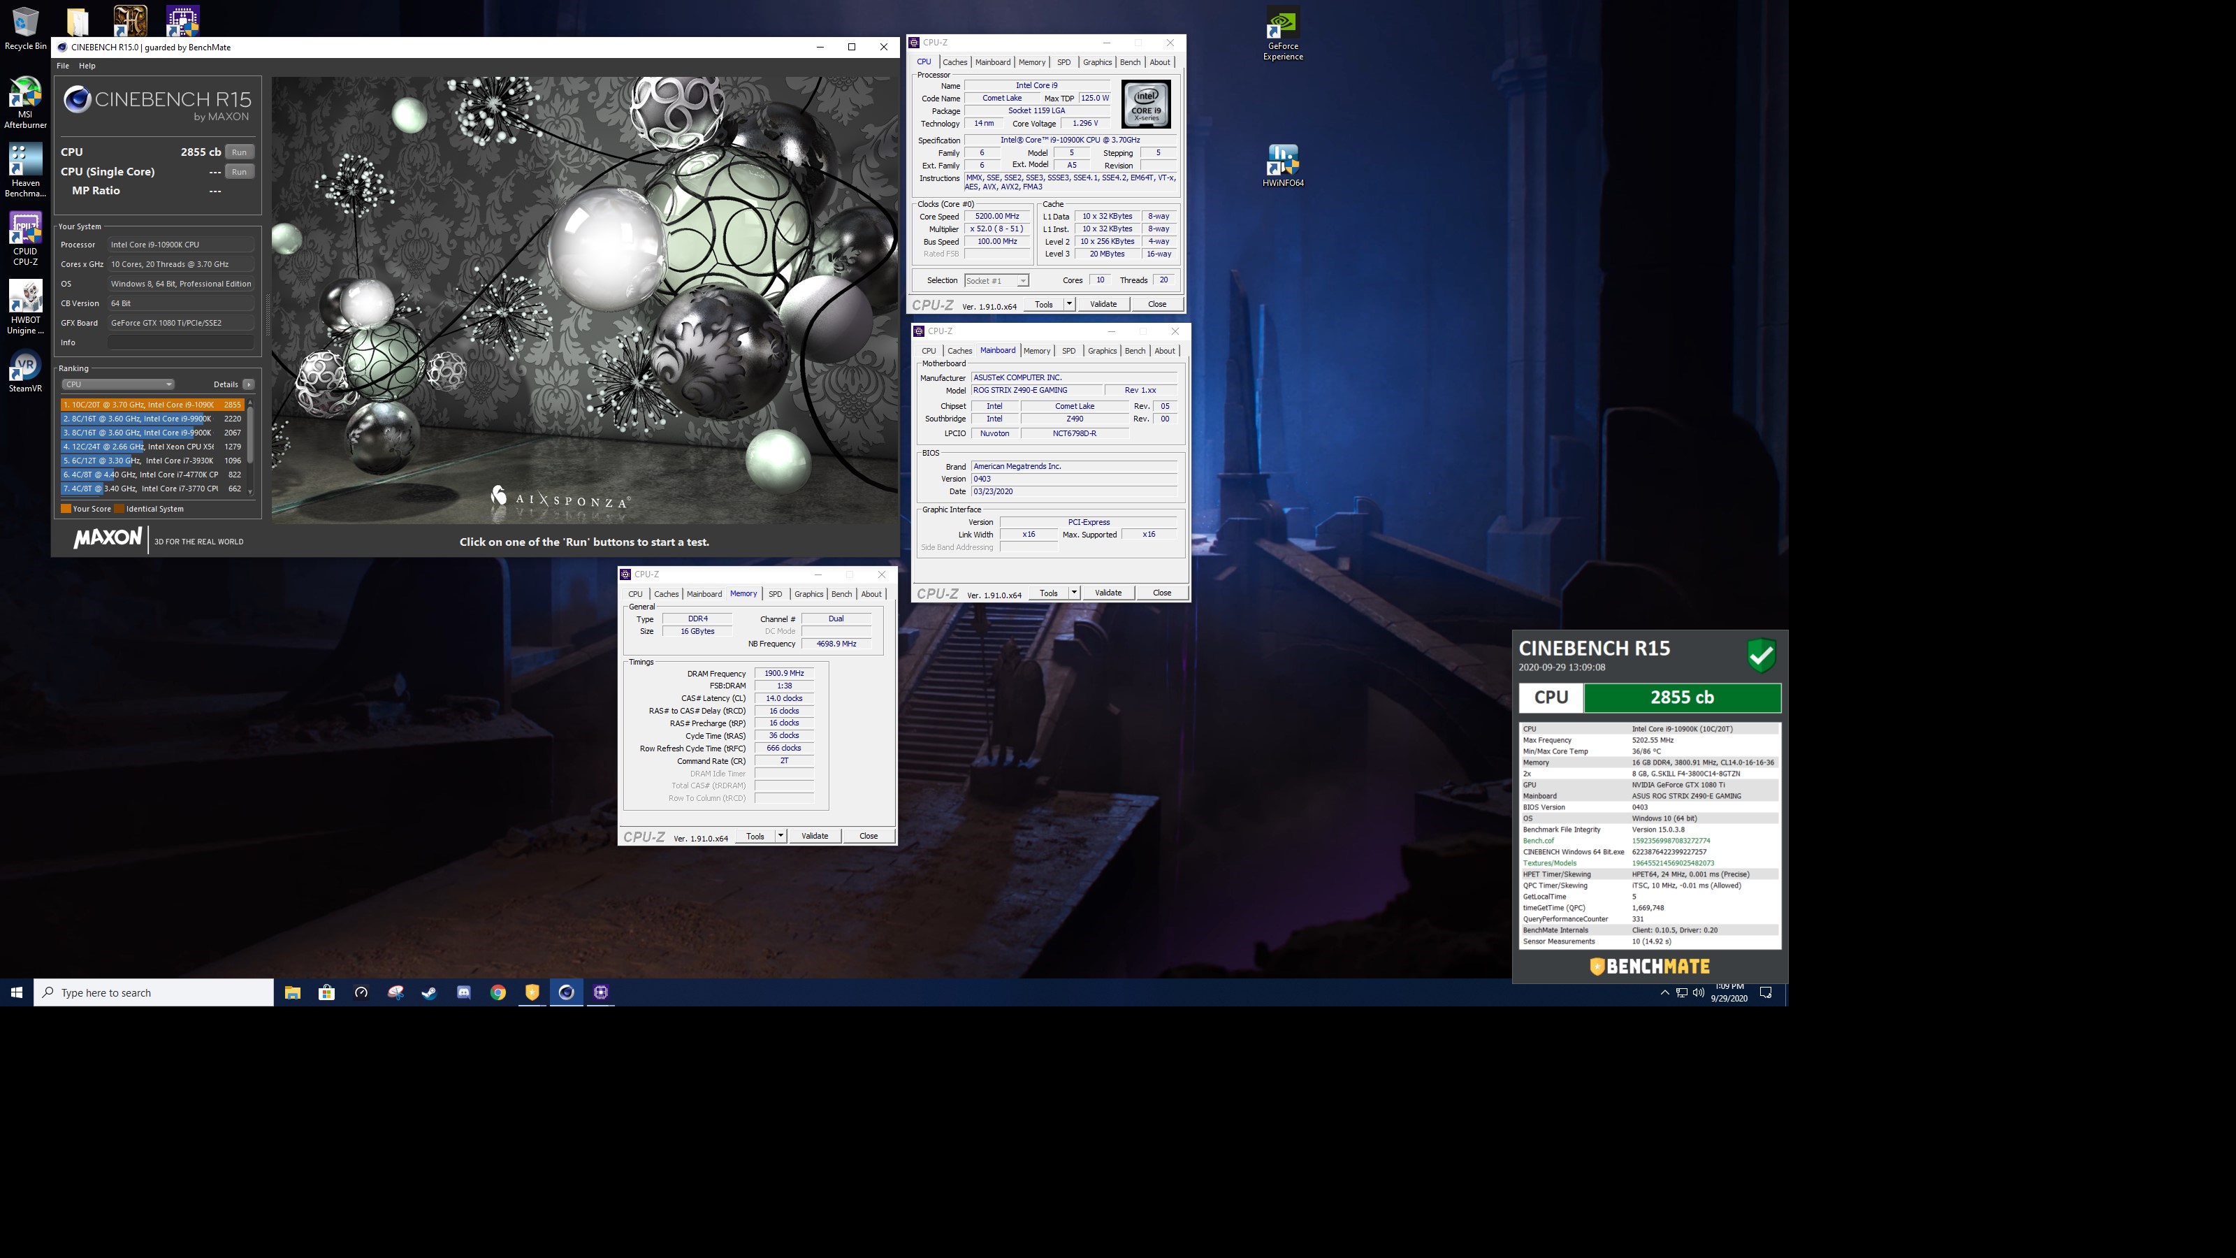This screenshot has width=2236, height=1258.
Task: Click the orange Your Score legend swatch
Action: 66,509
